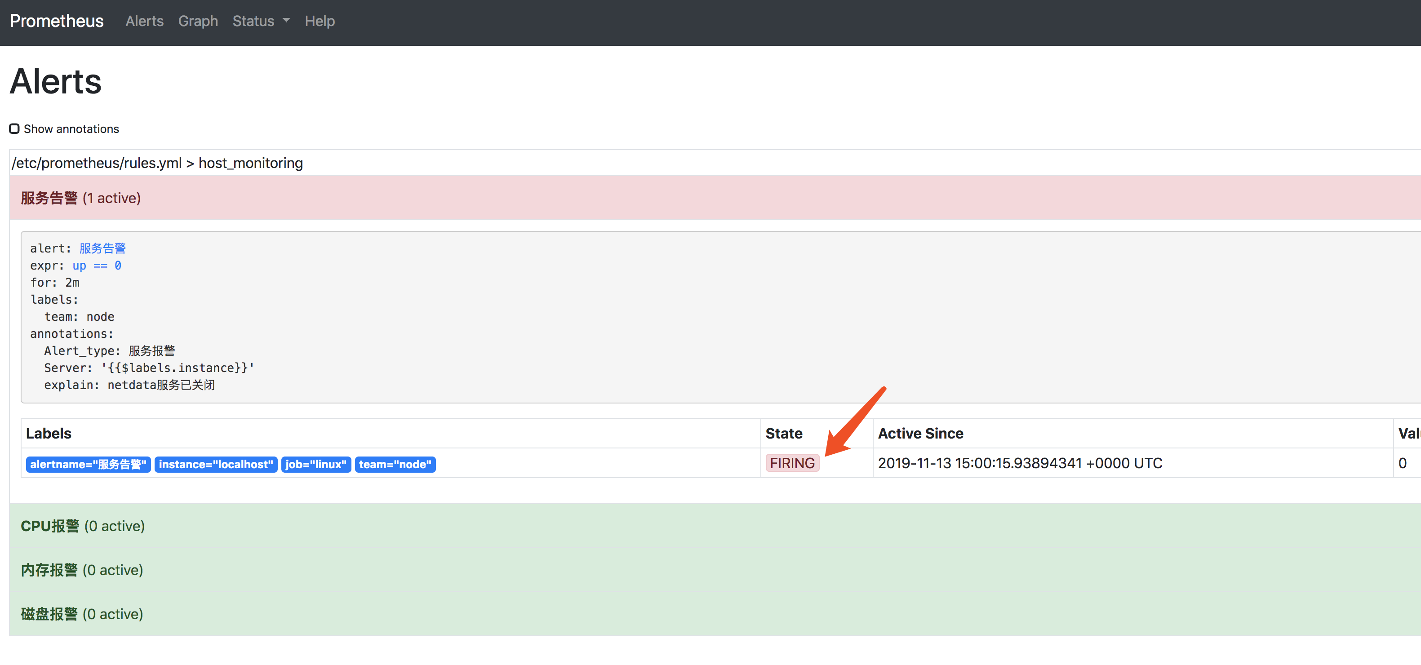Click the FIRING state indicator
1421x665 pixels.
click(792, 463)
